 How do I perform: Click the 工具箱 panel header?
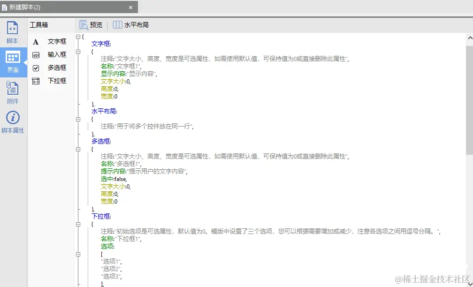click(39, 24)
